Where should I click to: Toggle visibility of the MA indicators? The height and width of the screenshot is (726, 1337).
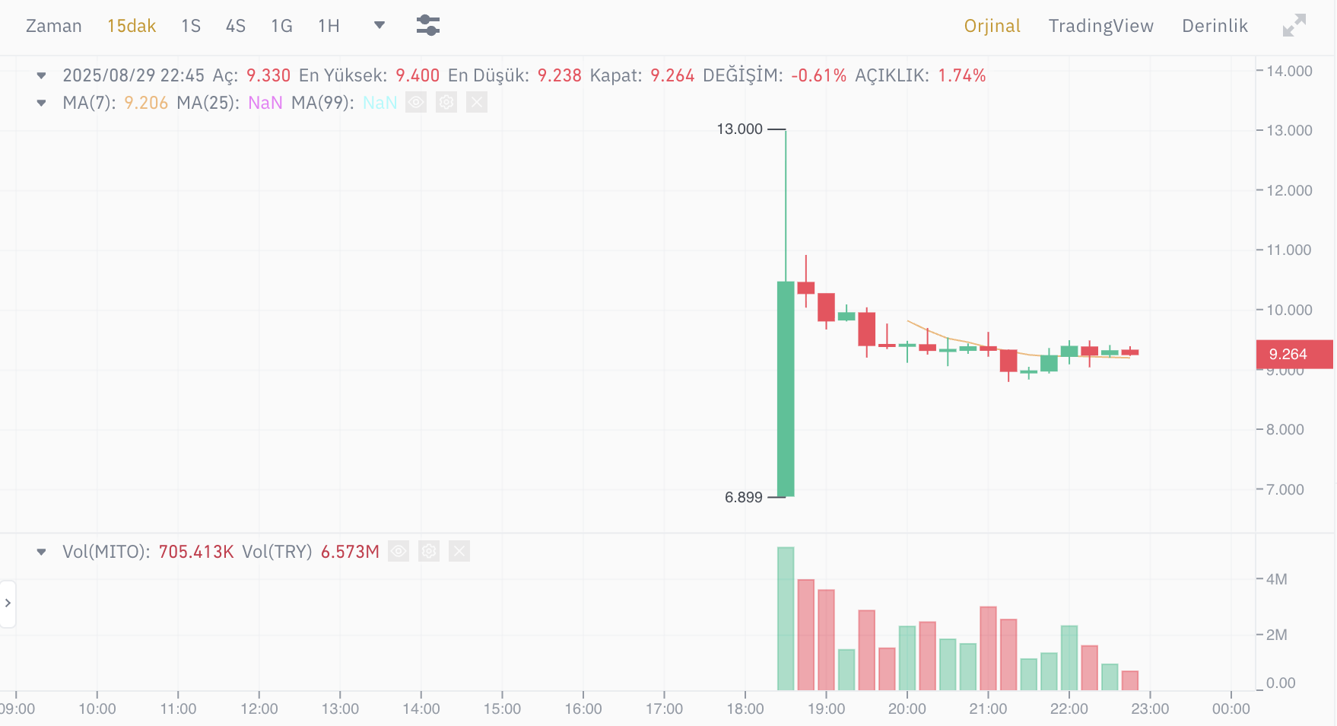(x=416, y=102)
